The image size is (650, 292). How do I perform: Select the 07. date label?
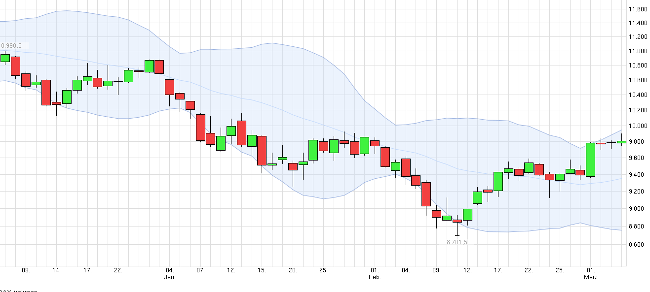pyautogui.click(x=200, y=270)
